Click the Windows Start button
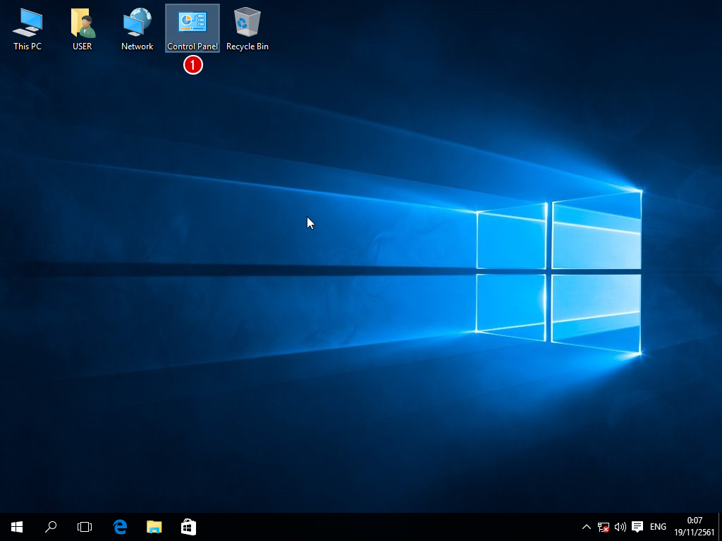The width and height of the screenshot is (722, 541). click(x=17, y=527)
